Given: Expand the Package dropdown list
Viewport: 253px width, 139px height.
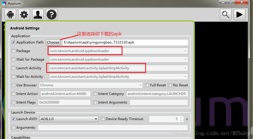Looking at the screenshot, I should click(x=185, y=51).
